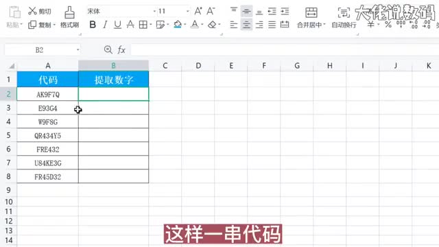Apply the fill color bucket
The height and width of the screenshot is (247, 439).
point(178,25)
